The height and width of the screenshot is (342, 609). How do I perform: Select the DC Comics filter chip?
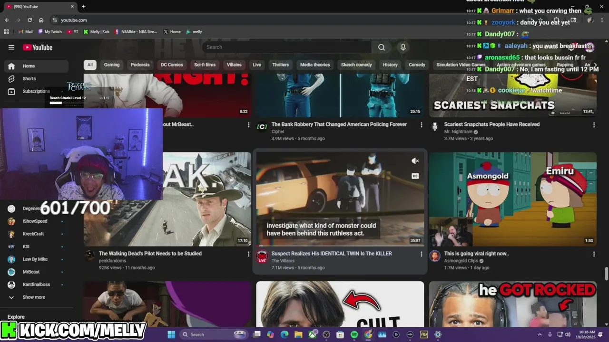click(172, 65)
